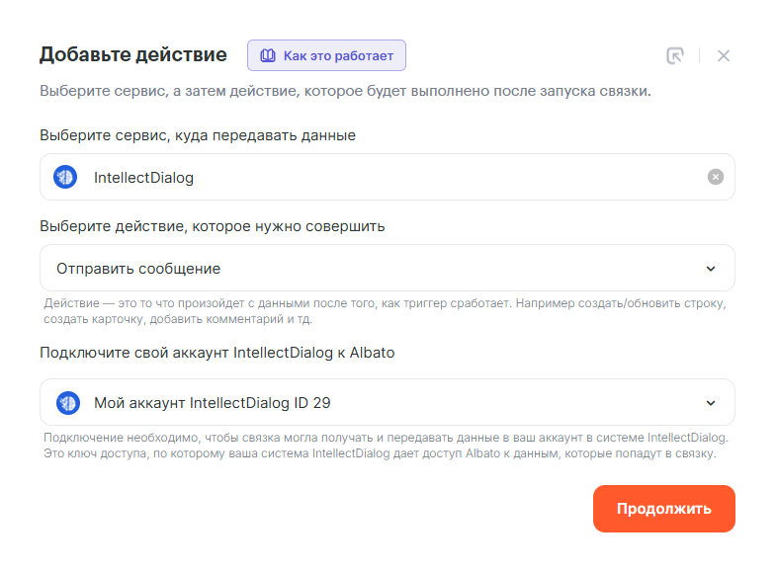The image size is (777, 571).
Task: Click the action hint text starting "Действие —"
Action: (x=386, y=310)
